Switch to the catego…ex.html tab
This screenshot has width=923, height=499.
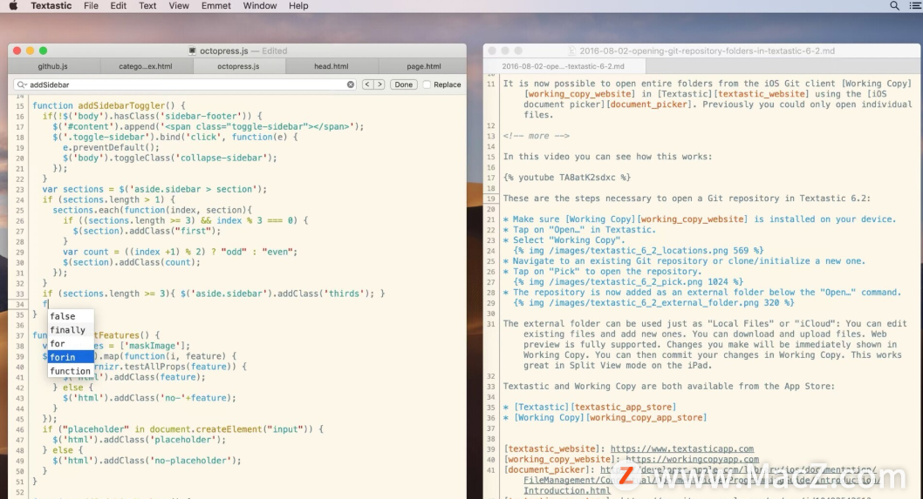pyautogui.click(x=146, y=66)
